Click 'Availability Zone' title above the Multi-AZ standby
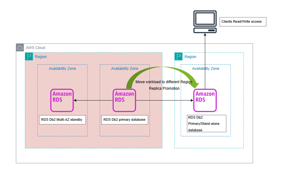 62,69
